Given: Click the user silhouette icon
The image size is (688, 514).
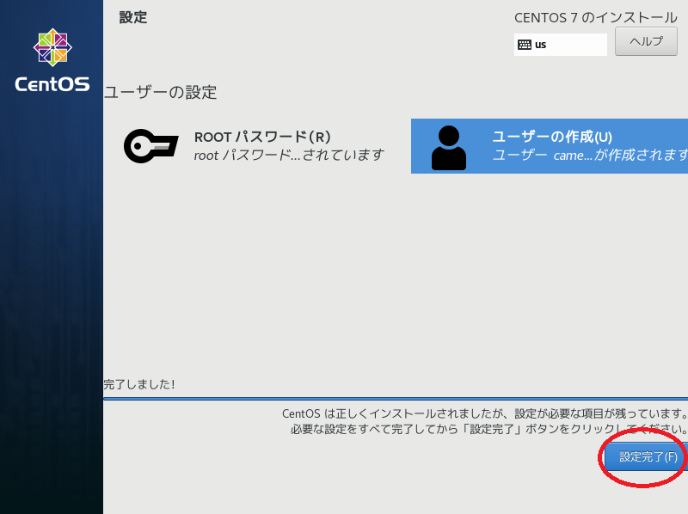Looking at the screenshot, I should click(x=448, y=148).
